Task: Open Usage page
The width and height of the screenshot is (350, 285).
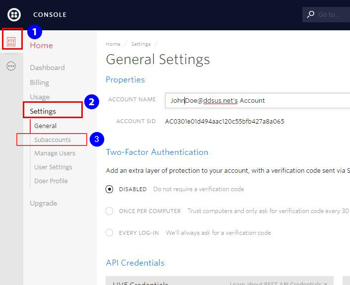Action: (40, 97)
